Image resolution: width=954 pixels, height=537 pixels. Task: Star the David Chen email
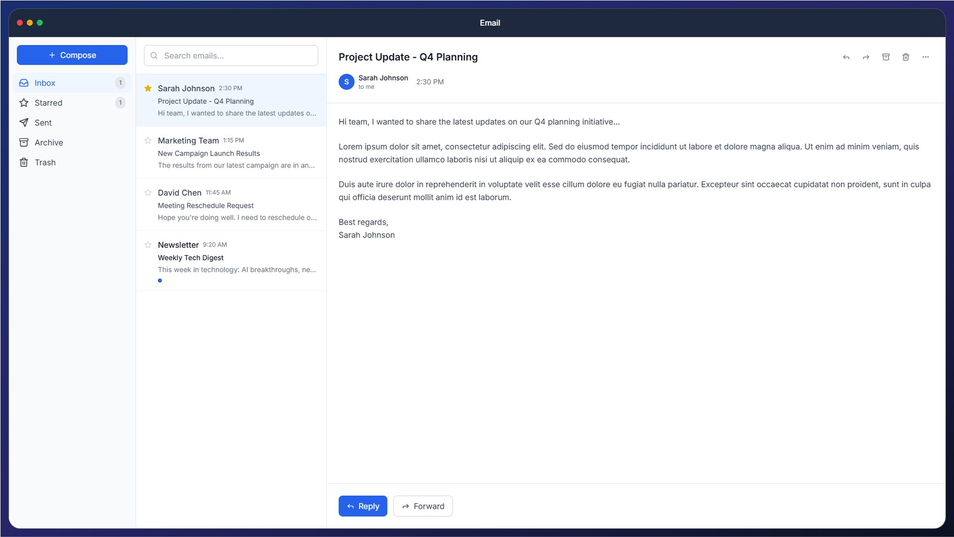[x=148, y=193]
